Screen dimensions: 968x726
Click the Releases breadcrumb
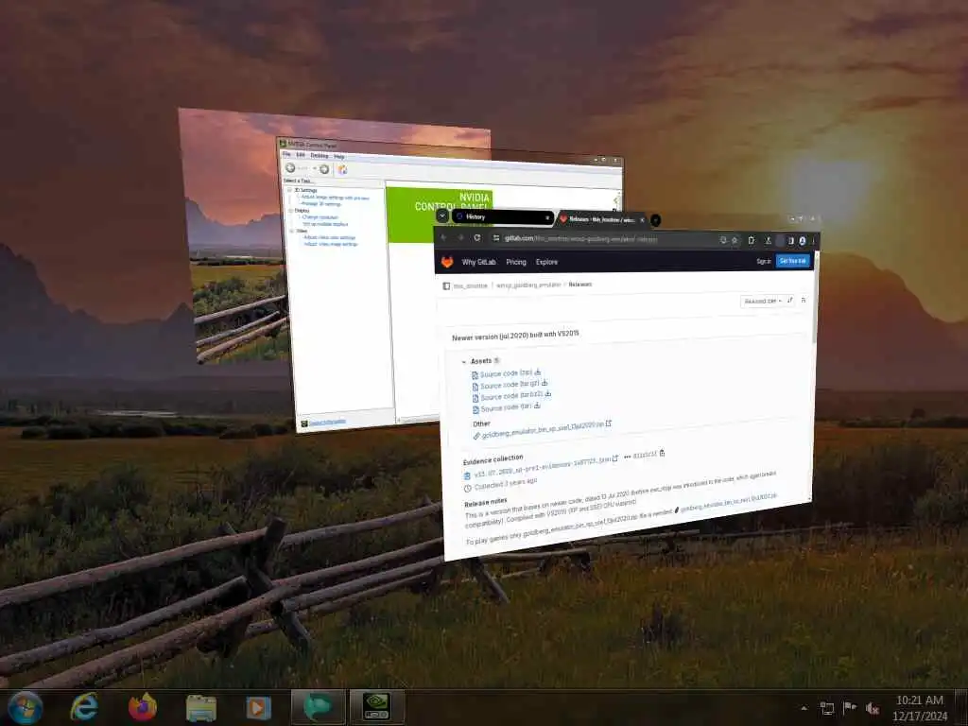pyautogui.click(x=579, y=285)
